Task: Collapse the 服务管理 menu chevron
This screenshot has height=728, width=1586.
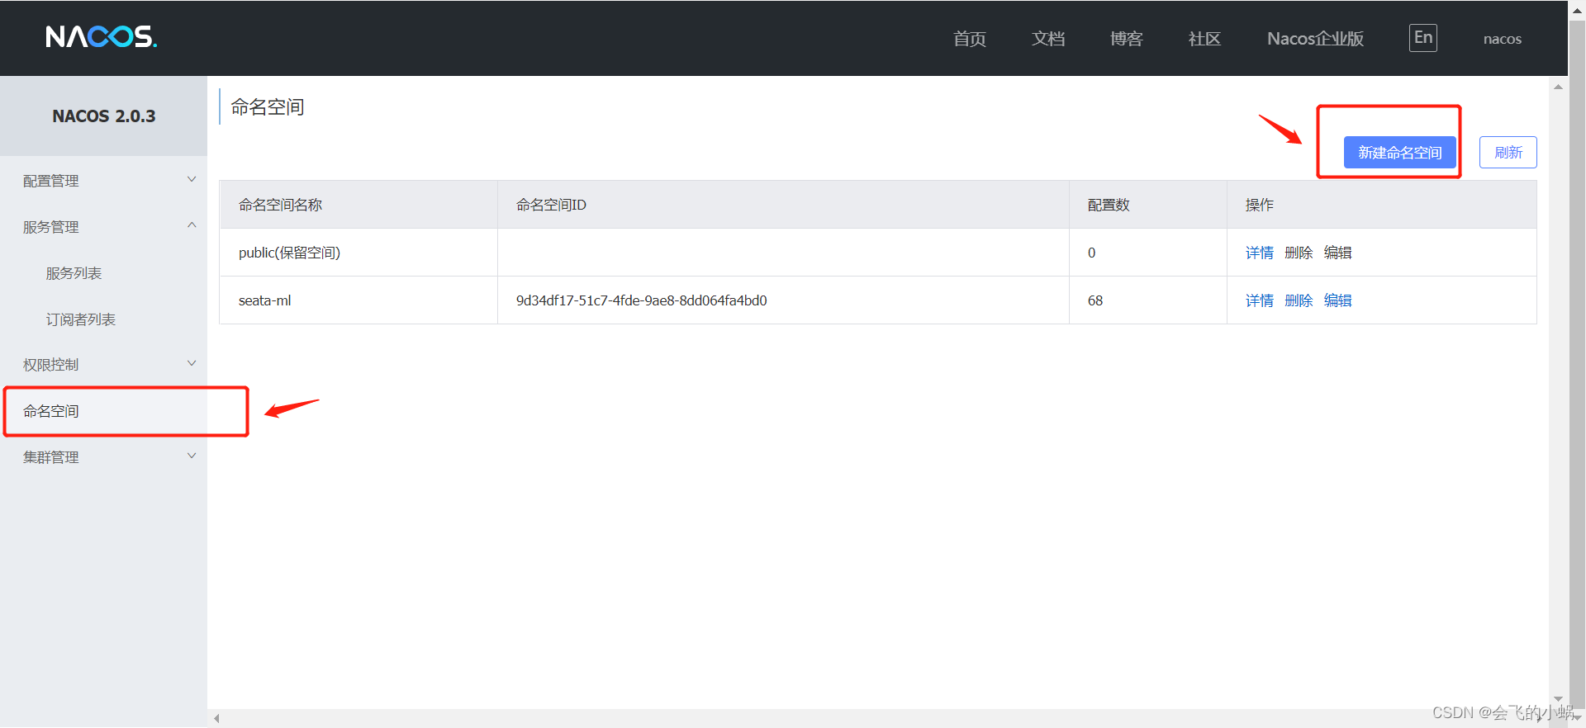Action: coord(192,225)
